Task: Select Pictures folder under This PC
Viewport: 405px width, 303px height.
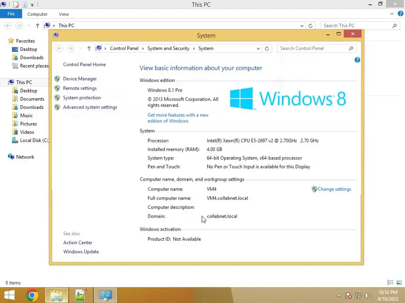Action: tap(28, 123)
